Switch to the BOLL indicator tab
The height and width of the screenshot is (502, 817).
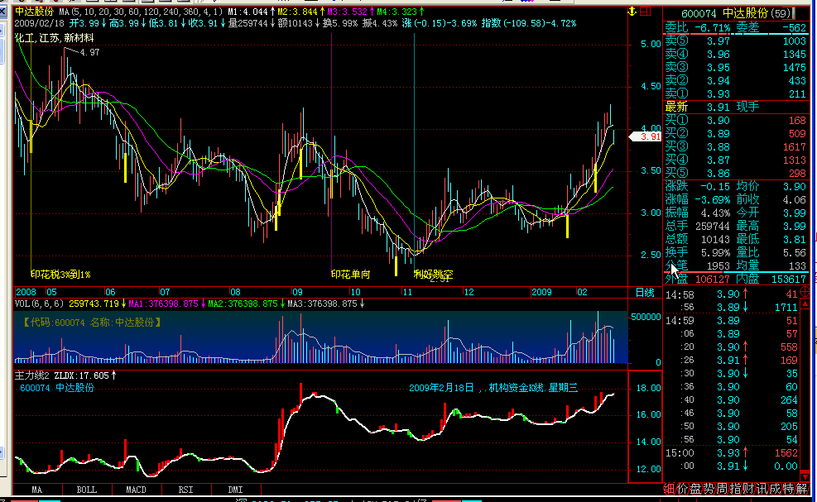tap(86, 490)
